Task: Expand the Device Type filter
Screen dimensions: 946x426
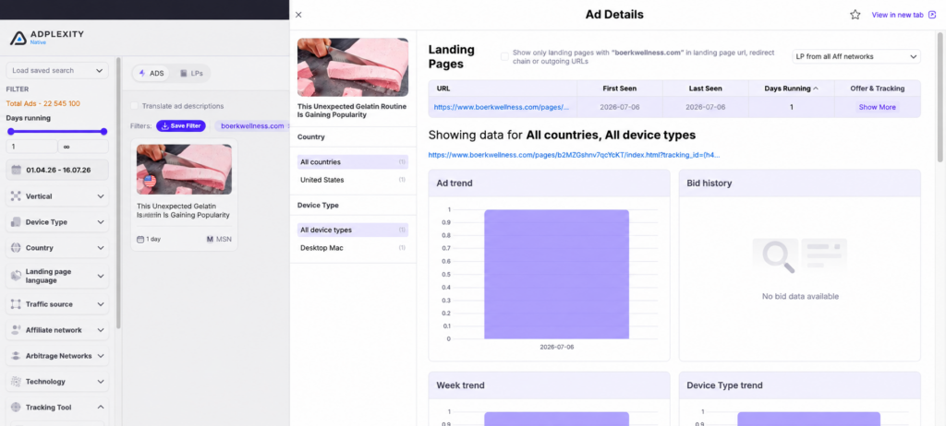Action: click(x=57, y=222)
